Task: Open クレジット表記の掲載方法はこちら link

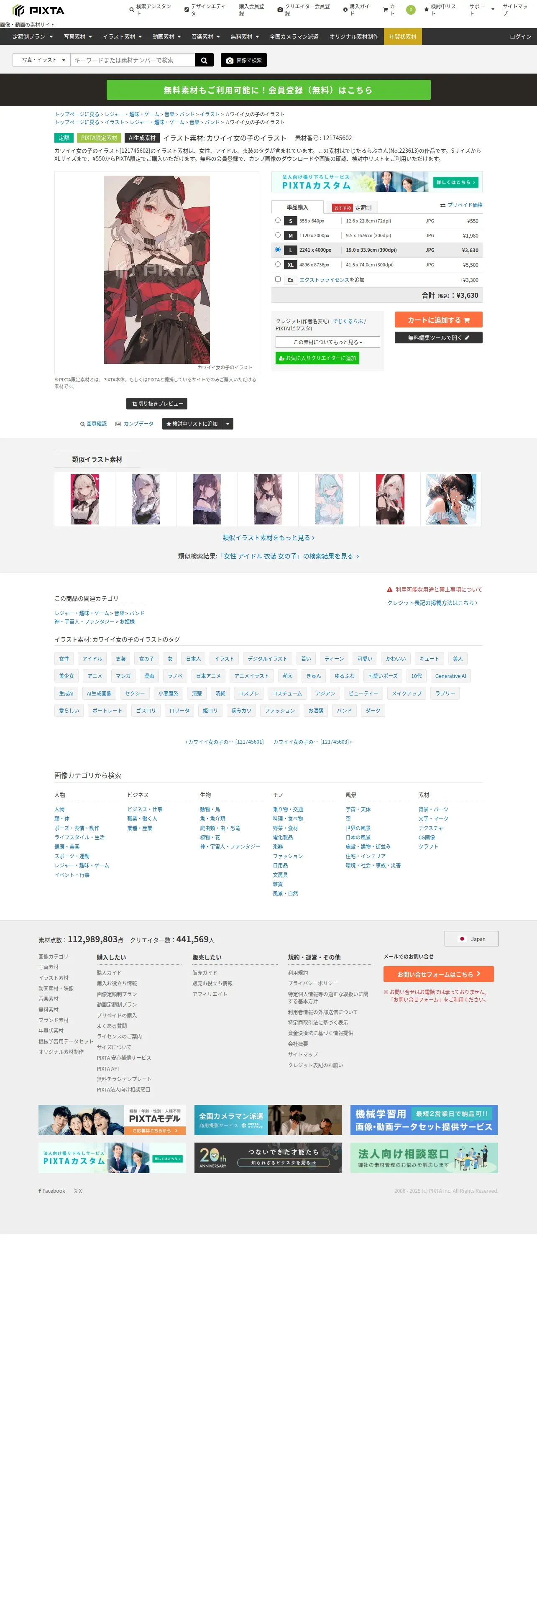Action: pos(432,603)
